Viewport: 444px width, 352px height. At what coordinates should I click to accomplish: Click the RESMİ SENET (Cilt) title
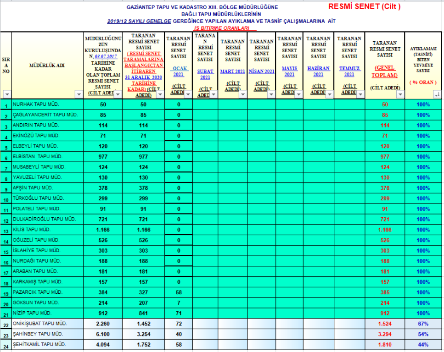click(365, 6)
